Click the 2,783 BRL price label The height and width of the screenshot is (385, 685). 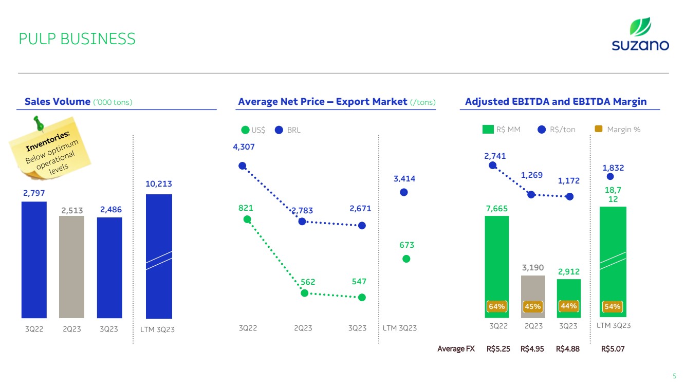point(302,211)
